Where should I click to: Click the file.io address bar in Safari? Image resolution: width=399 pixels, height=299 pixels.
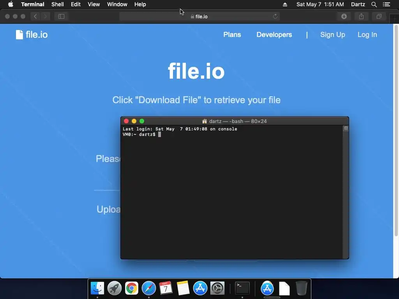point(199,16)
